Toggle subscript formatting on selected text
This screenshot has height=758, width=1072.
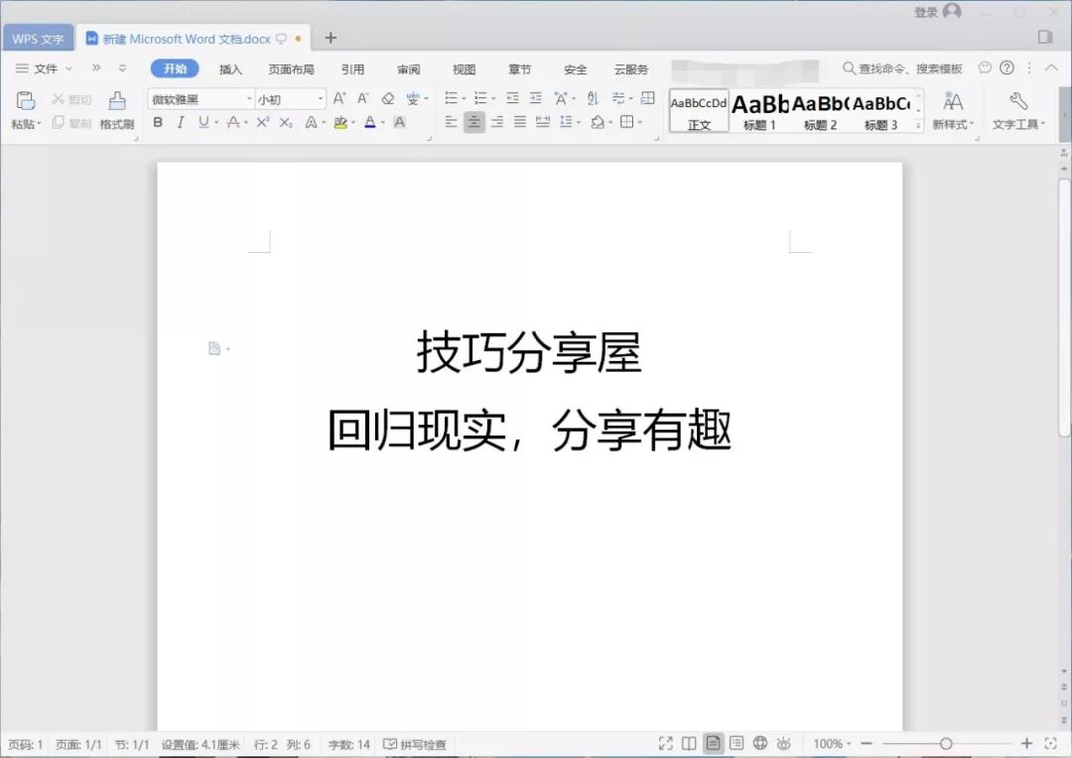284,121
